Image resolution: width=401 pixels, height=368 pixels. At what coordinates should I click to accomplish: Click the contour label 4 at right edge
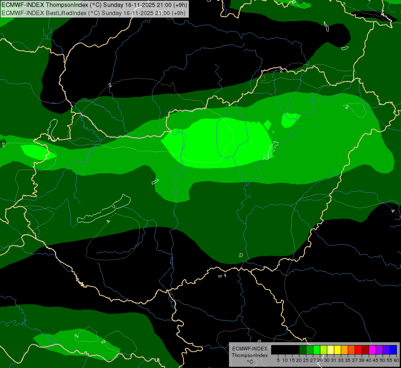[x=393, y=211]
